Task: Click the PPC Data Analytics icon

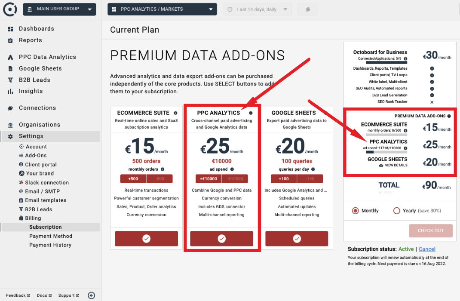Action: (x=11, y=57)
